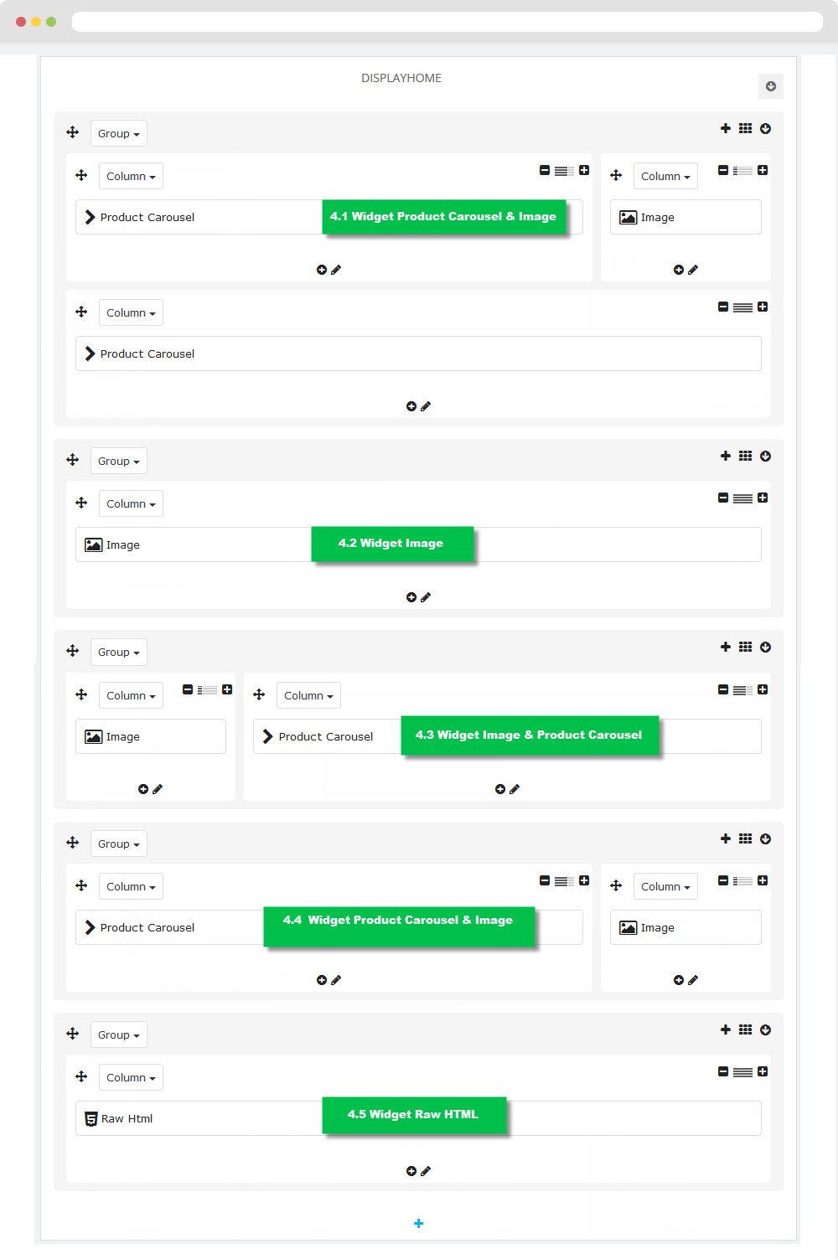Image resolution: width=838 pixels, height=1259 pixels.
Task: Click the browser address bar
Action: 447,22
